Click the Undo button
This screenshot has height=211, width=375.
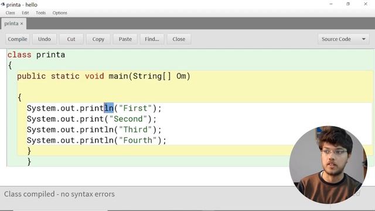45,39
